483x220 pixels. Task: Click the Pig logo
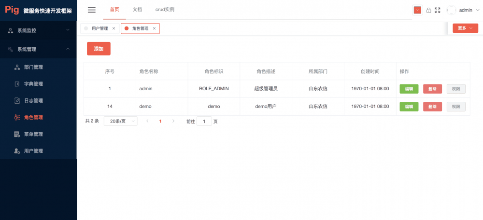pyautogui.click(x=12, y=10)
